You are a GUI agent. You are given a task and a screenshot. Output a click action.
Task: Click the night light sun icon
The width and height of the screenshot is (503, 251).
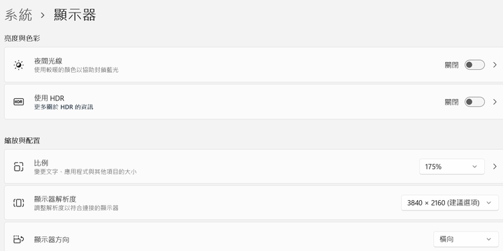click(x=19, y=65)
